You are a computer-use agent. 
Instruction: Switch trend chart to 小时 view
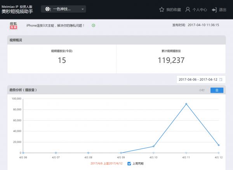202,90
